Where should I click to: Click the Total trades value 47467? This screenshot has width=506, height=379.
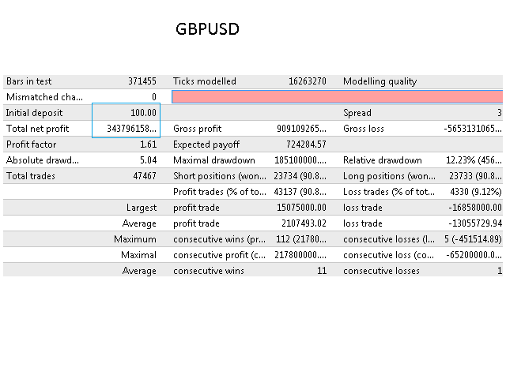[145, 176]
